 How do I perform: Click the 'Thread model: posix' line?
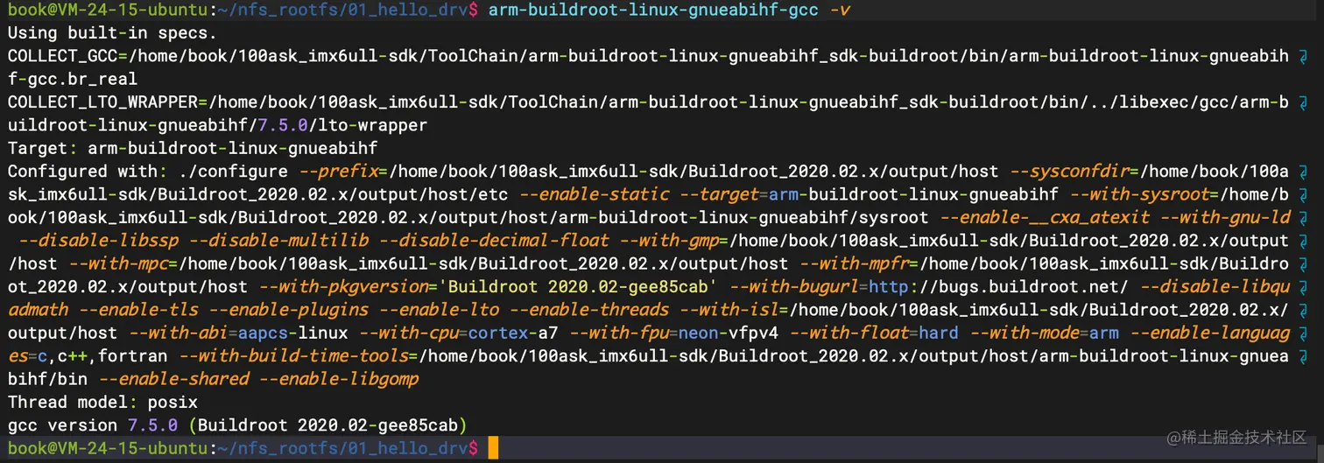(102, 403)
